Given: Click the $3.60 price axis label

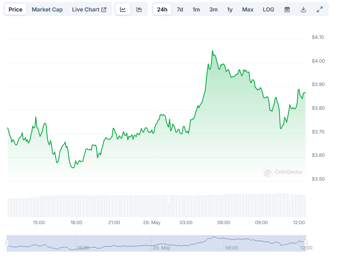Looking at the screenshot, I should (318, 155).
